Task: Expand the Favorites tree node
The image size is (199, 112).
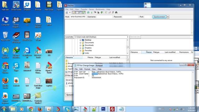Action: coord(80,50)
